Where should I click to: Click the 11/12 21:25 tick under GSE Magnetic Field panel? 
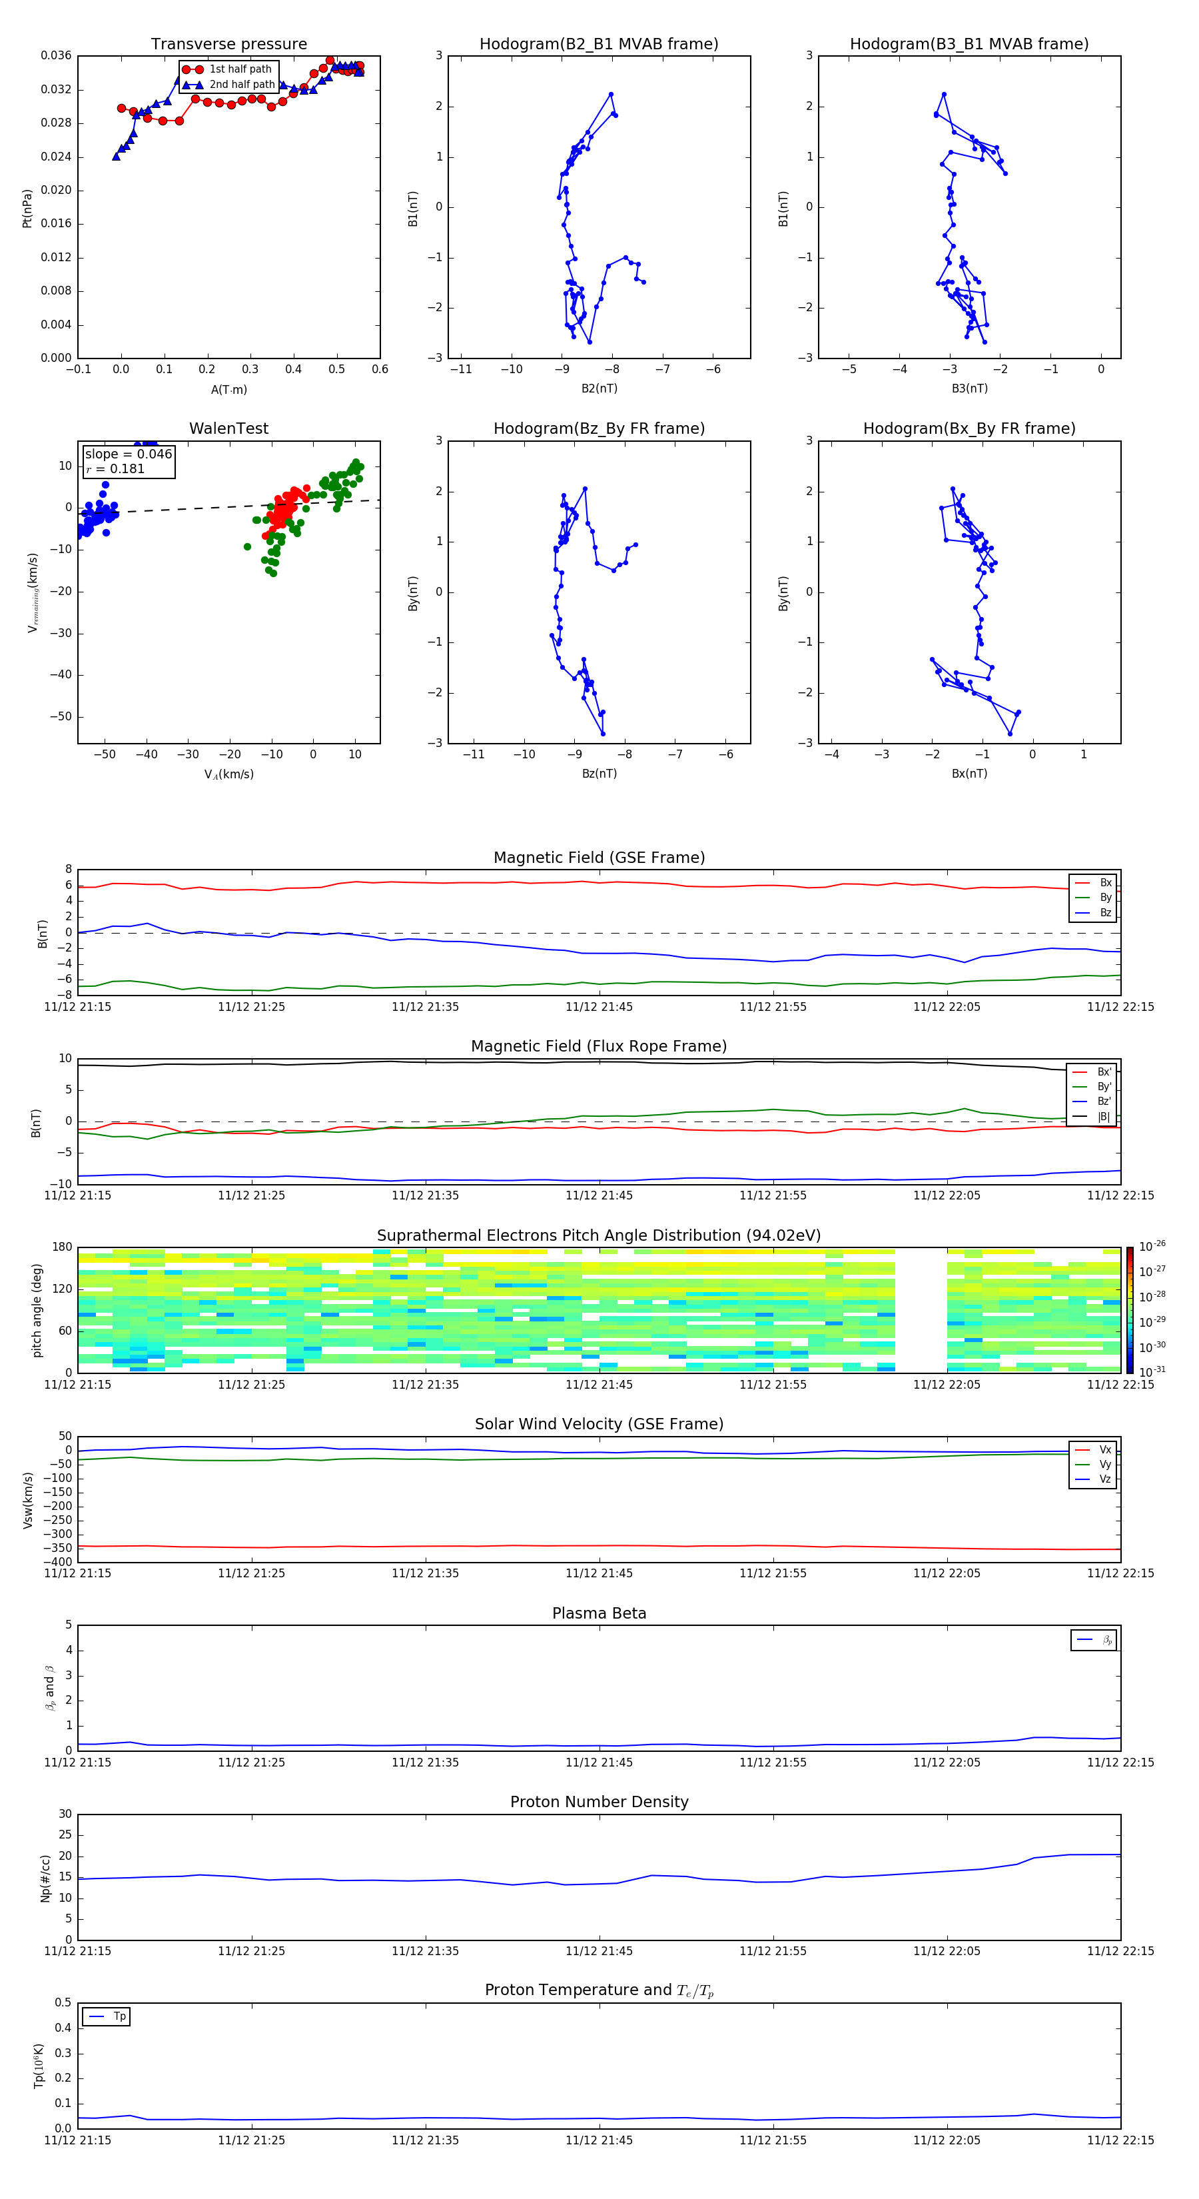(252, 1008)
